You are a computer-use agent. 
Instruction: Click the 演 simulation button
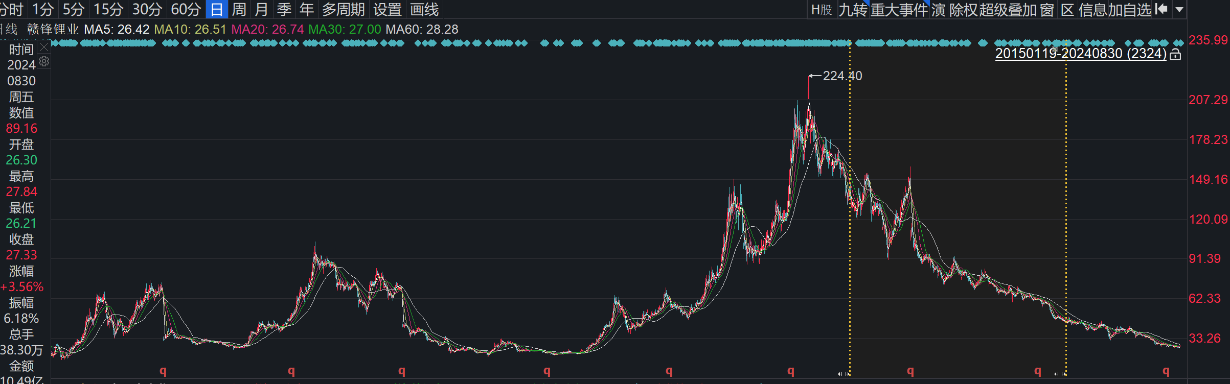(938, 9)
